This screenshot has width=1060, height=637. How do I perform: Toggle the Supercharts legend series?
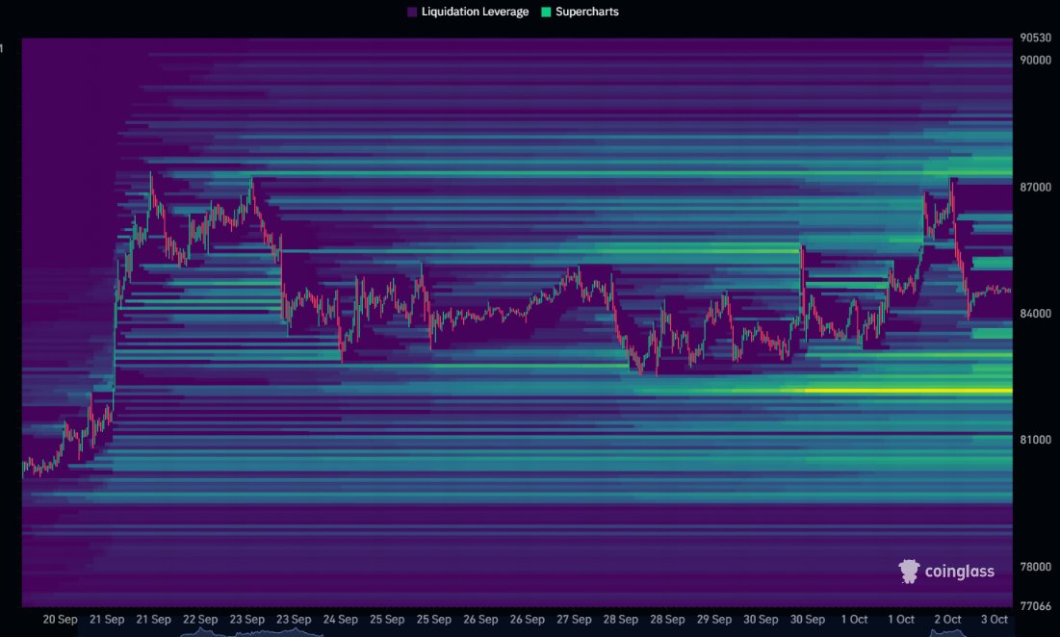coord(580,12)
